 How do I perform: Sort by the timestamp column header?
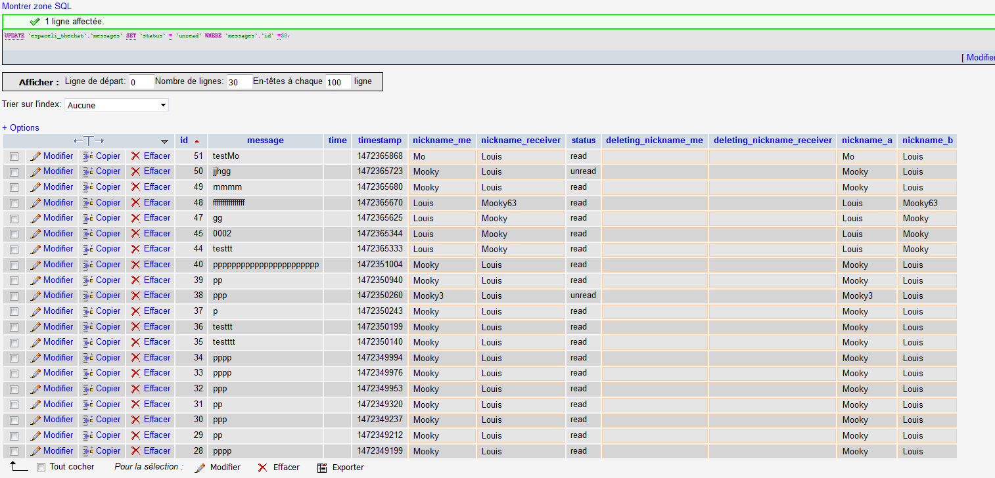coord(380,141)
